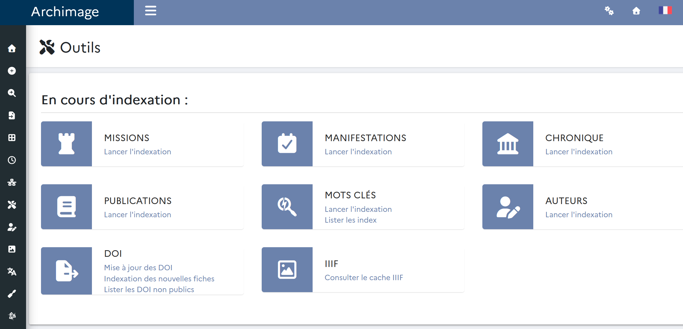Screen dimensions: 683x329
Task: Launch indexation for Manifestations
Action: pyautogui.click(x=358, y=152)
